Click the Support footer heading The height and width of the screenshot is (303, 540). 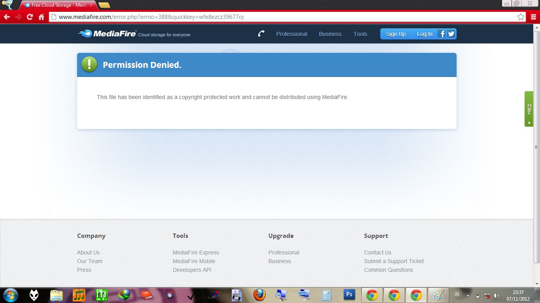click(376, 236)
